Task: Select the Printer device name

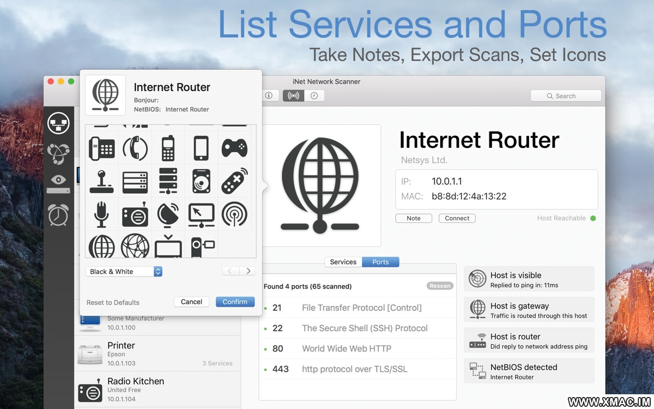Action: pyautogui.click(x=121, y=345)
